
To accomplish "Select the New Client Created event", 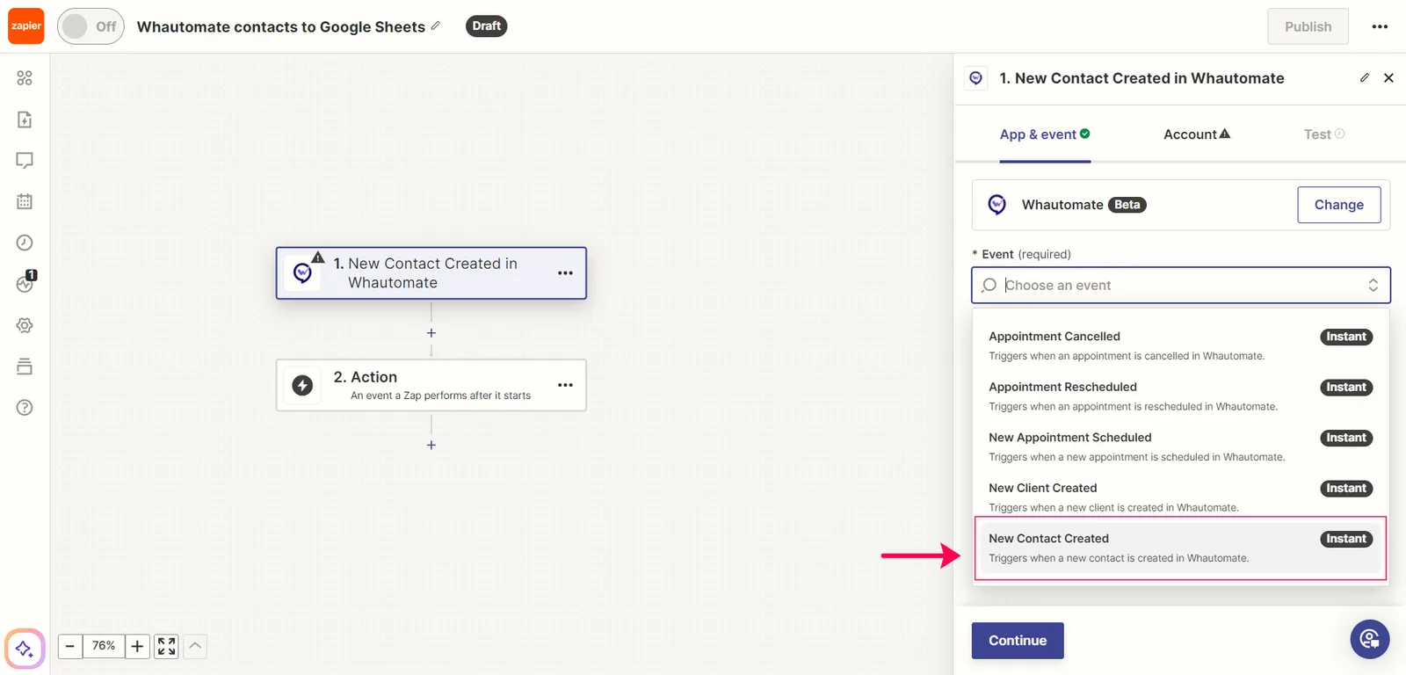I will tap(1180, 497).
